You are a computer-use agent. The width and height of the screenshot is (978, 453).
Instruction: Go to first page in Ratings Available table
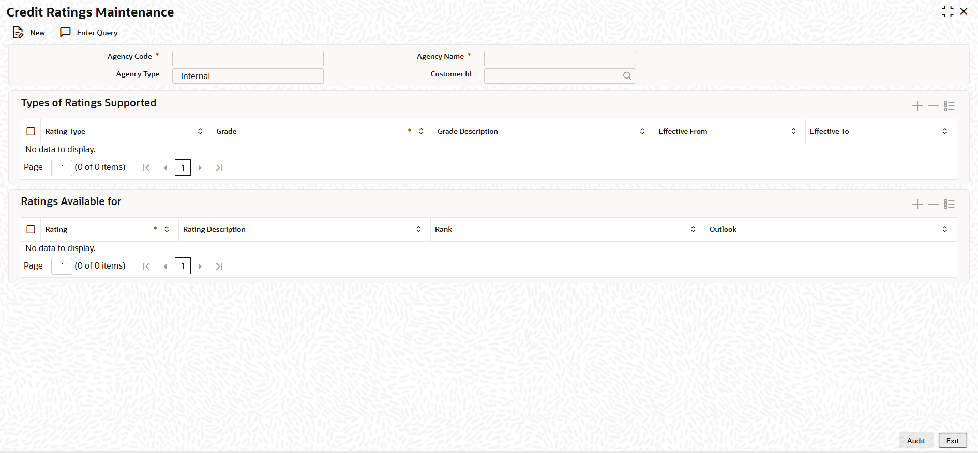click(146, 267)
